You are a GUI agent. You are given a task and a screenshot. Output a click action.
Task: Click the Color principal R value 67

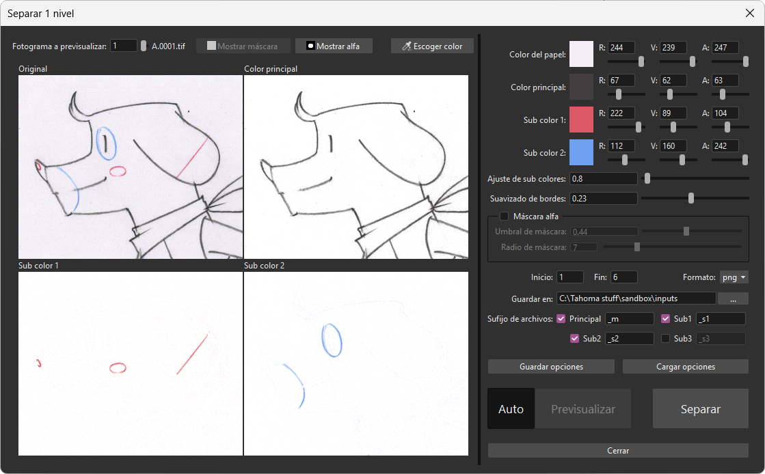pos(621,80)
